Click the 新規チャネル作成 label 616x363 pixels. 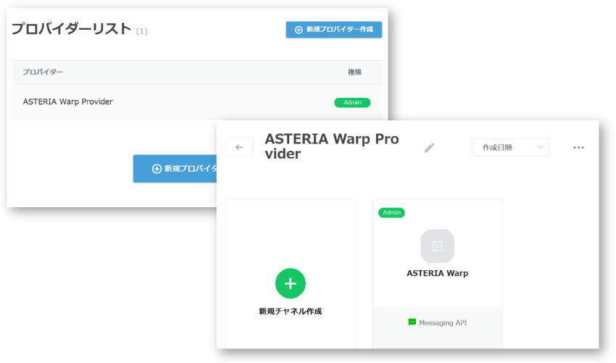tap(291, 311)
